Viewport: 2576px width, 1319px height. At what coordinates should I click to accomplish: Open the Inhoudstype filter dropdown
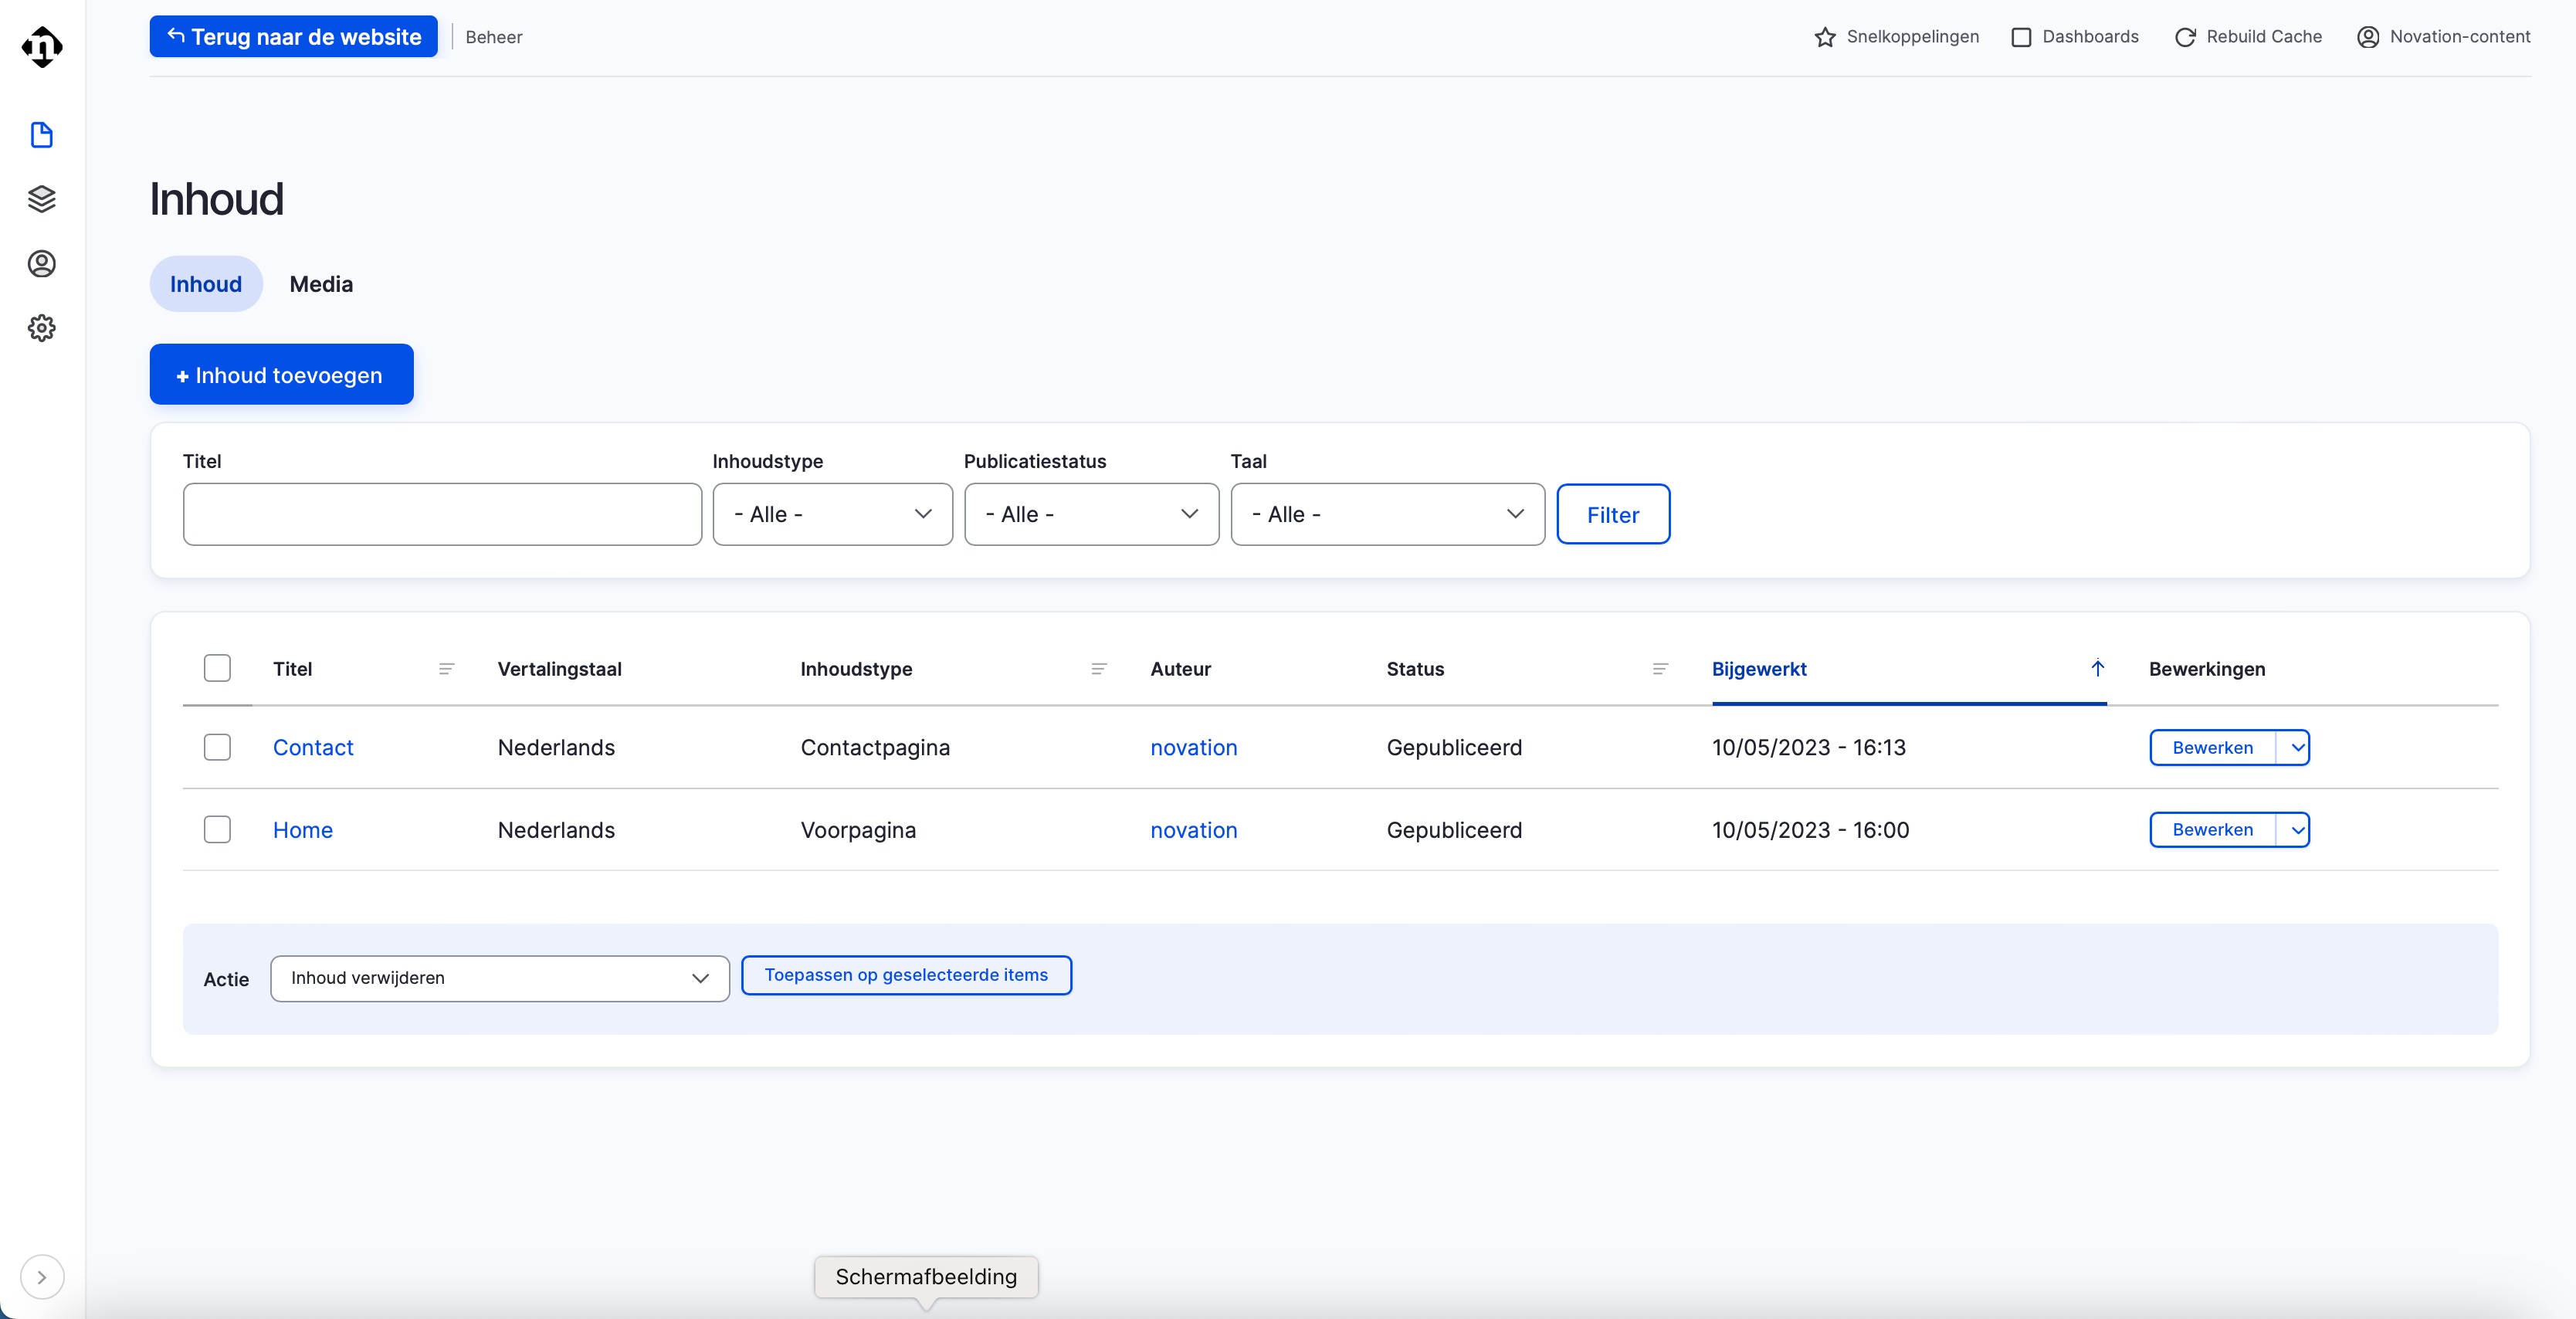[832, 514]
